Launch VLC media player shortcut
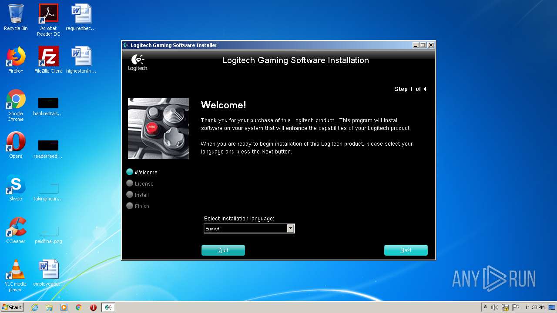This screenshot has width=557, height=313. point(16,276)
